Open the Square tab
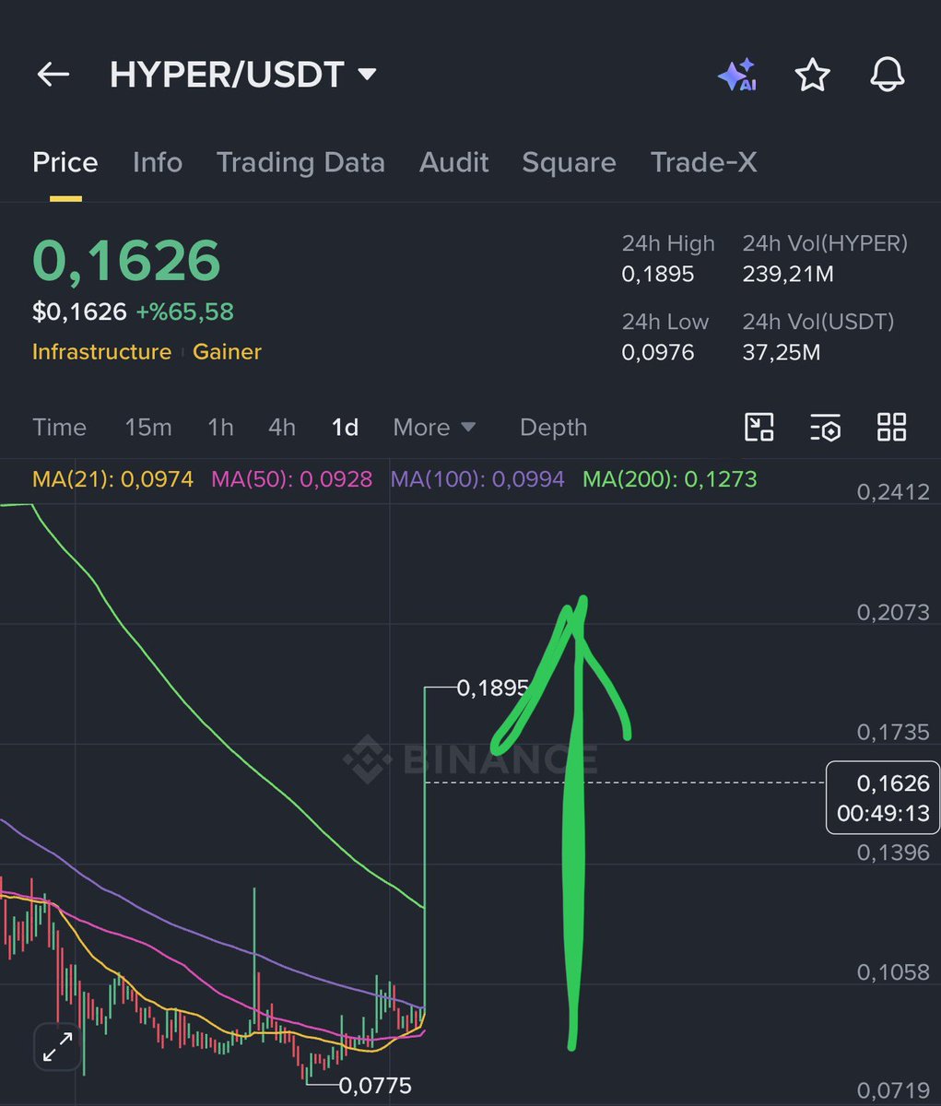 coord(569,163)
